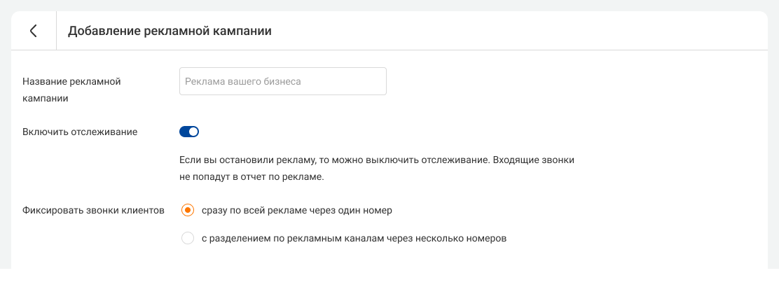This screenshot has height=294, width=779.
Task: Click the 'Название рекламной кампании' field label
Action: point(71,82)
